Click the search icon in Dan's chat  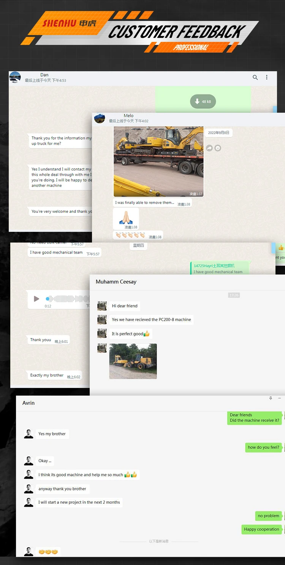(x=255, y=77)
